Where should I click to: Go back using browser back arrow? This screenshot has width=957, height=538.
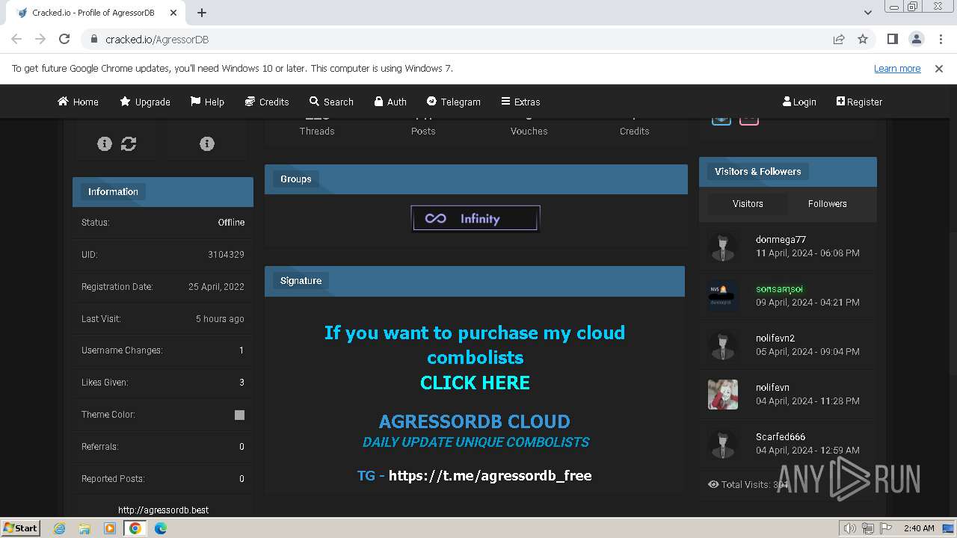[16, 39]
